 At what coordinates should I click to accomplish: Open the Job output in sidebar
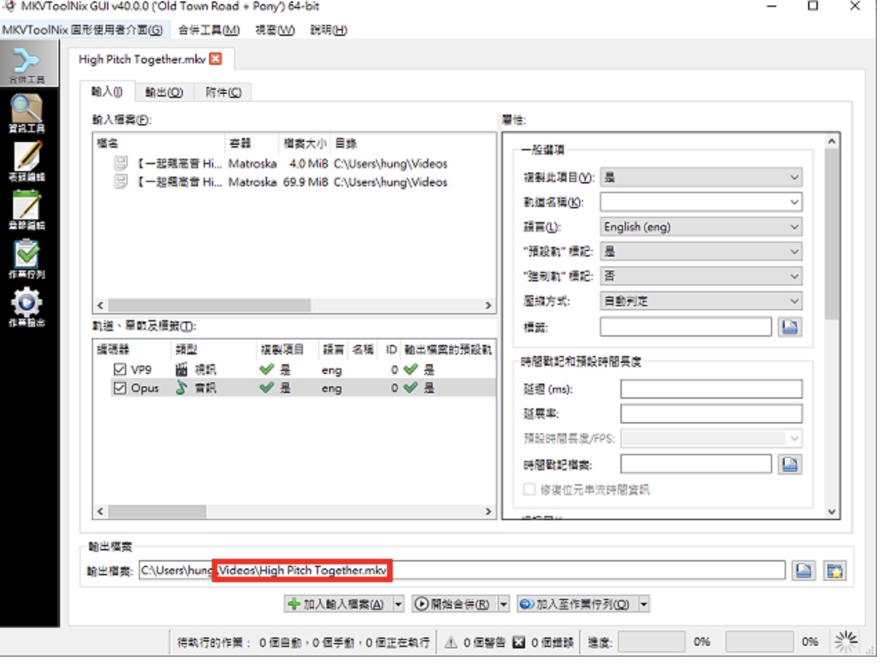[28, 308]
